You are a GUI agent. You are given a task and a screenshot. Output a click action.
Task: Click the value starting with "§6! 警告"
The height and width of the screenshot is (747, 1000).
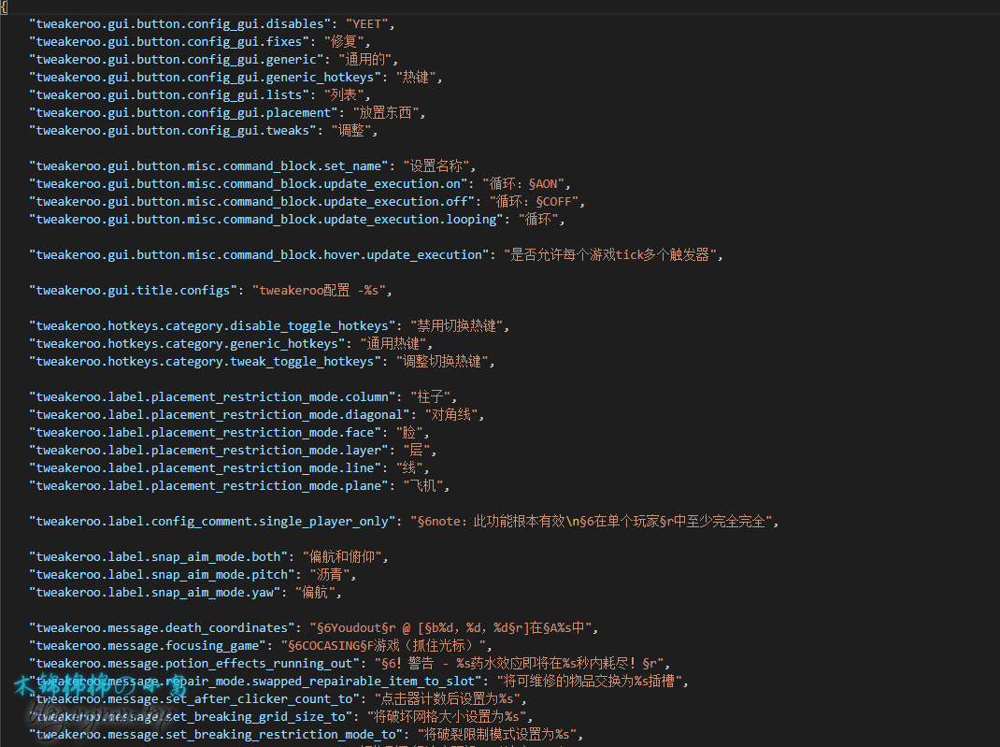(x=519, y=664)
